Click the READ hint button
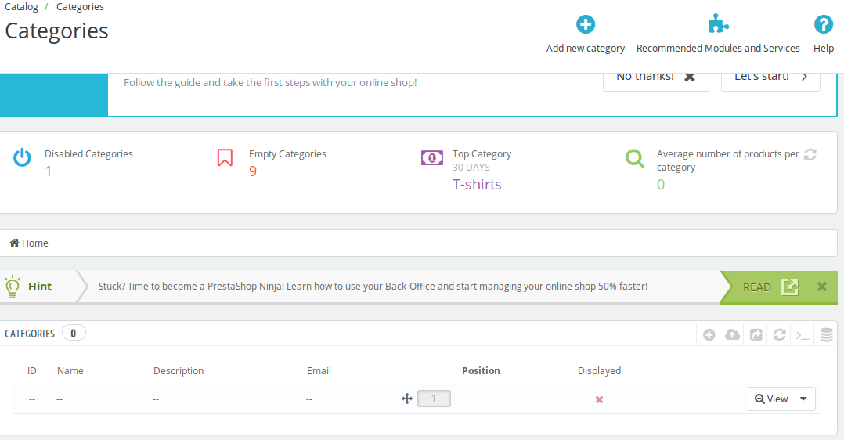 coord(770,287)
